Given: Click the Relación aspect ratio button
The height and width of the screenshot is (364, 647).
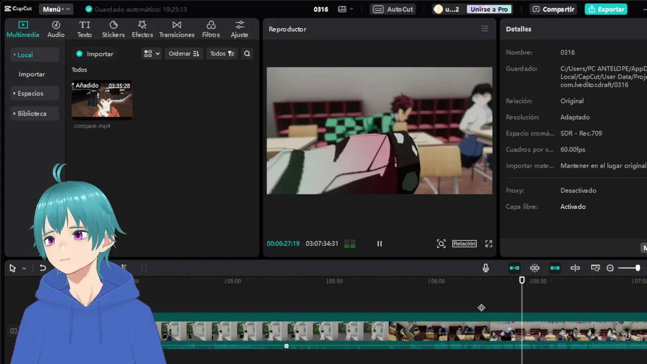Looking at the screenshot, I should (x=465, y=244).
